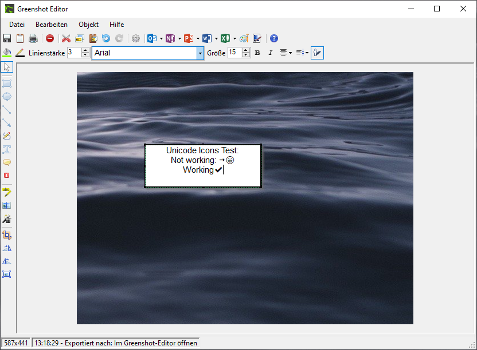The image size is (477, 350).
Task: Open Greenshot settings with the gear icon
Action: pos(136,38)
